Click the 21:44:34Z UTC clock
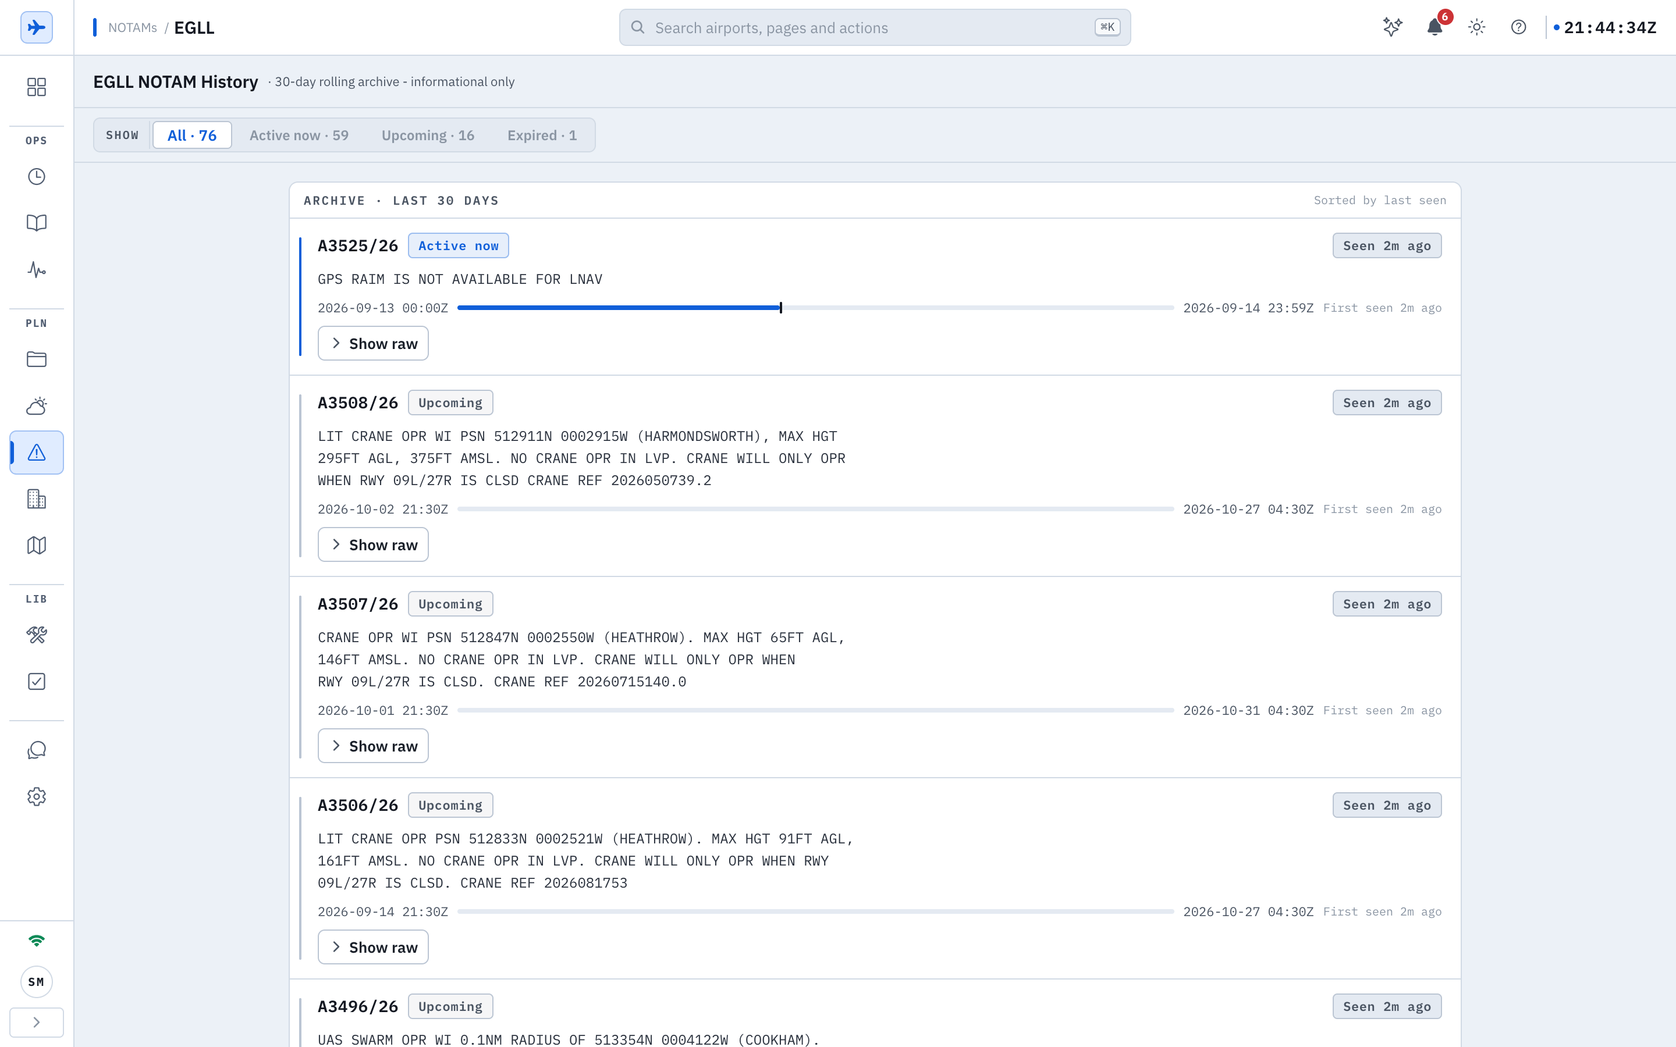1676x1047 pixels. click(1610, 28)
